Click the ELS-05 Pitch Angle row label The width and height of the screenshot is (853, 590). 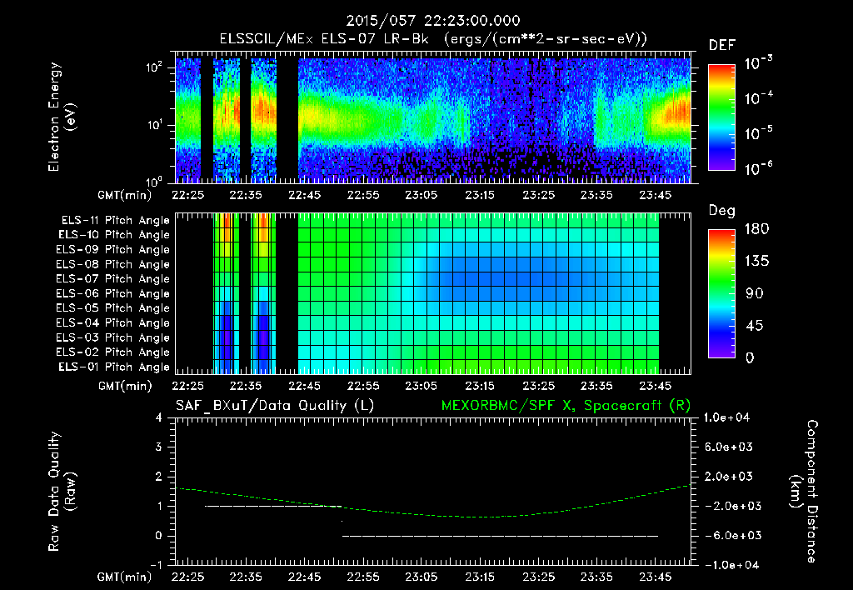pos(113,308)
